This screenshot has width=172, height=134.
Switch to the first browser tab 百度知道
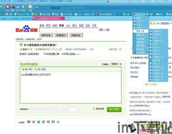[x=15, y=19]
